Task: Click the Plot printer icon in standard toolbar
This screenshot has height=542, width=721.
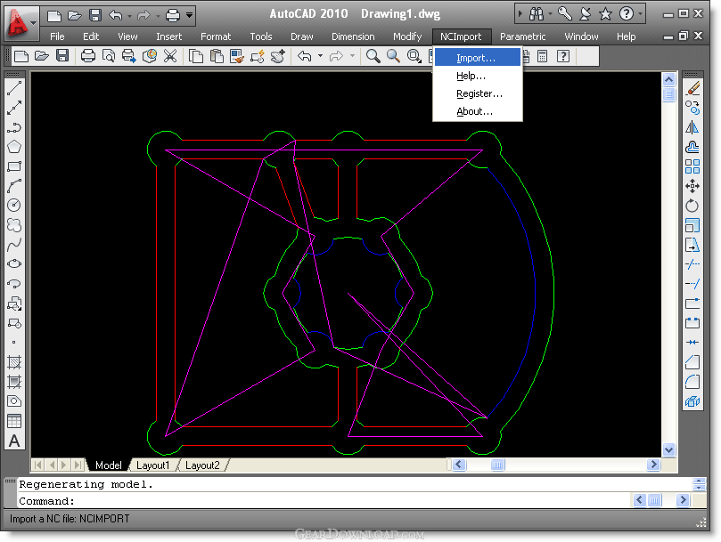Action: point(88,56)
